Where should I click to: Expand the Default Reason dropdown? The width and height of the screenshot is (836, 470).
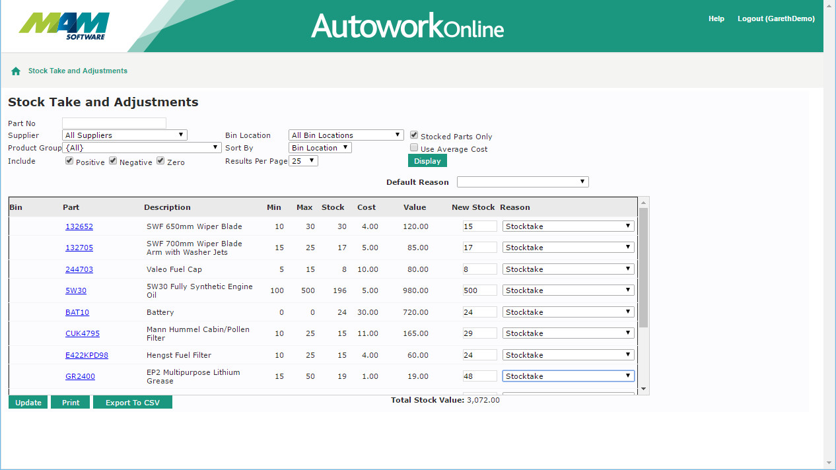[x=522, y=182]
